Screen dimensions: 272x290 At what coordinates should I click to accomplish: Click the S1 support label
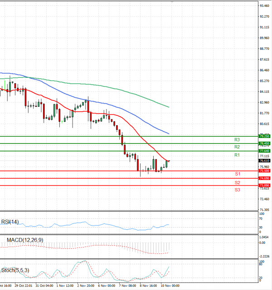coord(238,174)
